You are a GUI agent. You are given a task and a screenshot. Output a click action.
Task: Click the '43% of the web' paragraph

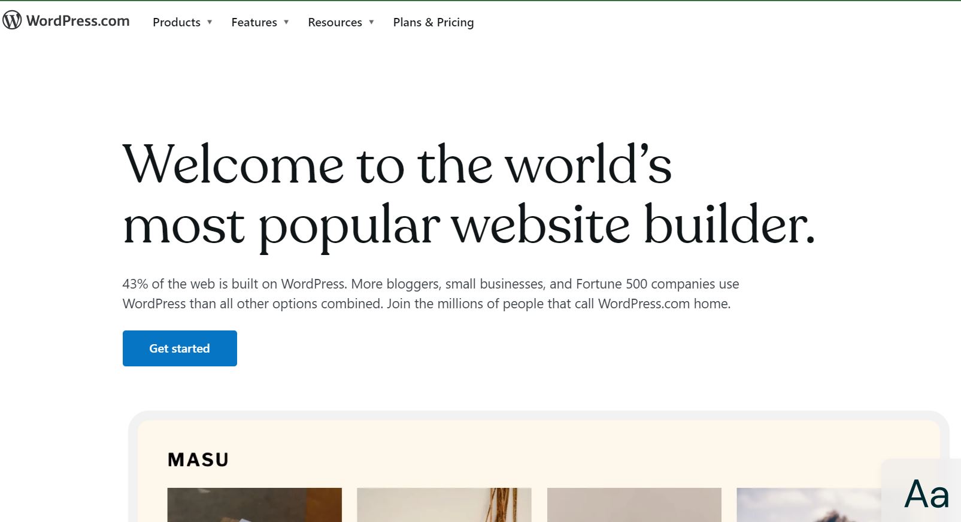431,294
